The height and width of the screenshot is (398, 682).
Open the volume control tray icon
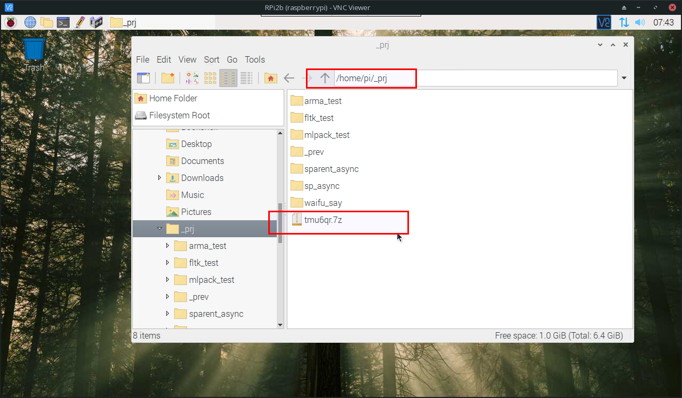click(640, 22)
